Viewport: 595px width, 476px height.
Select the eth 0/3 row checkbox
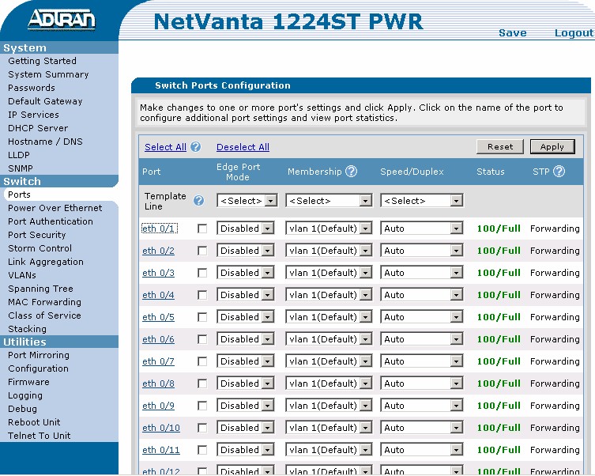tap(202, 273)
